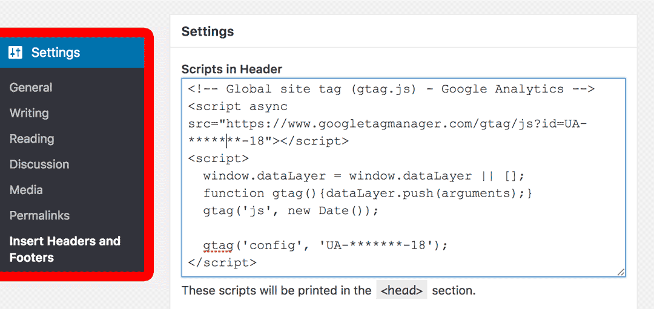Click the underlined gtag word in config line
This screenshot has height=309, width=654.
[x=218, y=246]
